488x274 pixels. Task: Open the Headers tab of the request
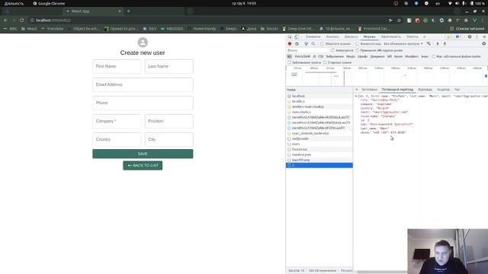[369, 90]
